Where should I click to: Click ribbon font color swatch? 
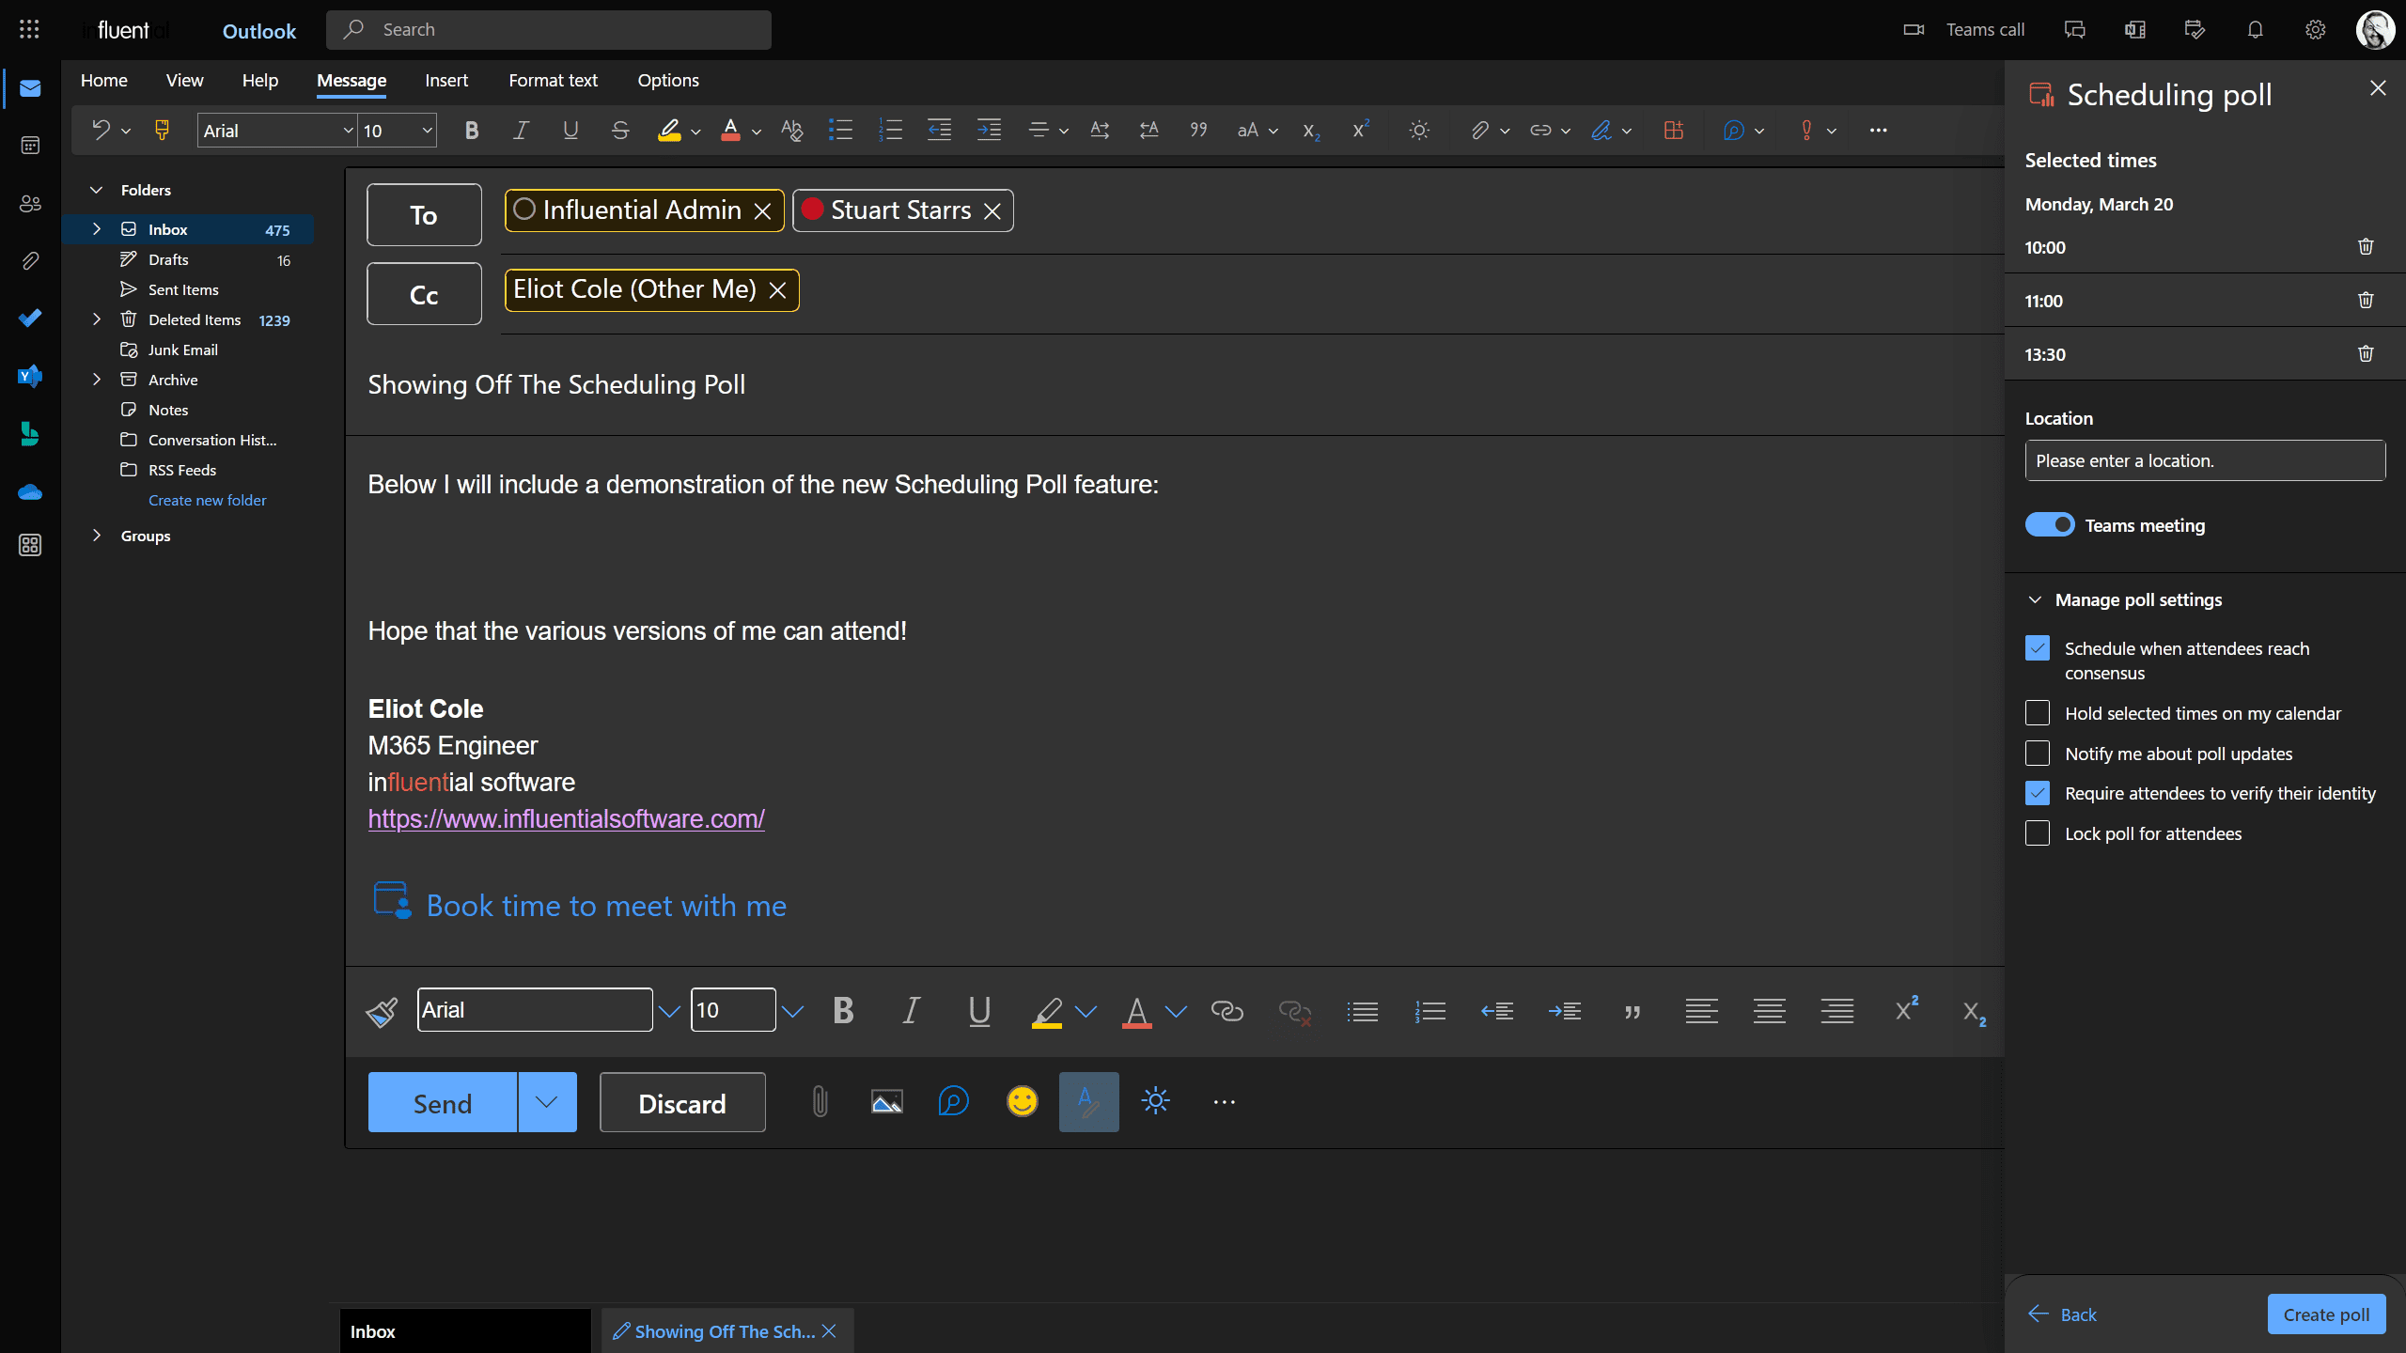click(730, 130)
